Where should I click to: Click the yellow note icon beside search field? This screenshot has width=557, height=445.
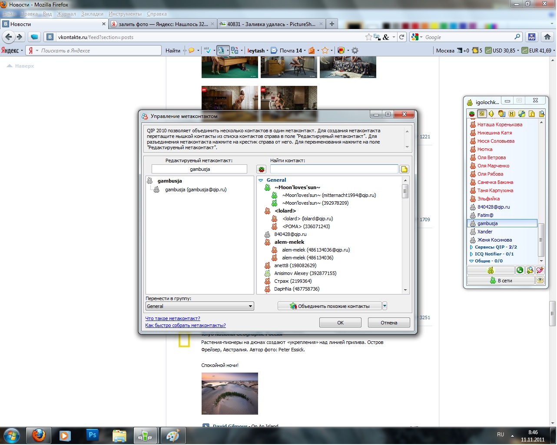(x=404, y=169)
